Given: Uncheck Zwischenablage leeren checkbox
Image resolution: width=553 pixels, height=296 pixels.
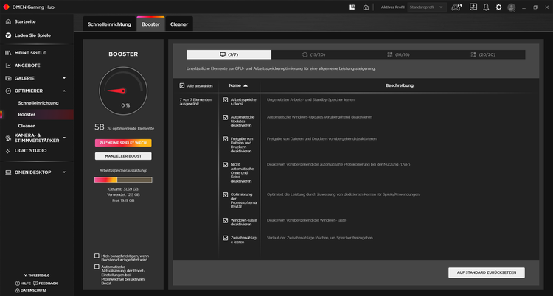Looking at the screenshot, I should click(x=226, y=239).
